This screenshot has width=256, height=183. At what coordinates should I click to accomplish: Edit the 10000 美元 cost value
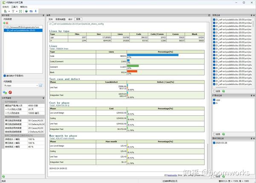(36, 113)
